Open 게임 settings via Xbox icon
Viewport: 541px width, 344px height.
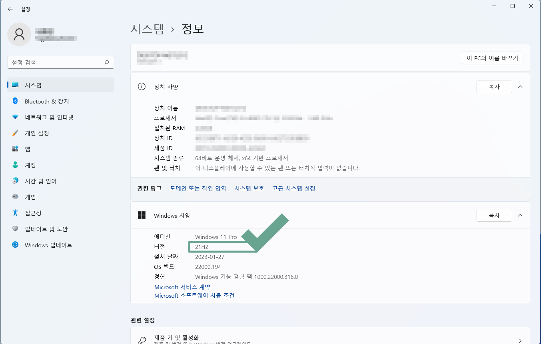coord(15,197)
